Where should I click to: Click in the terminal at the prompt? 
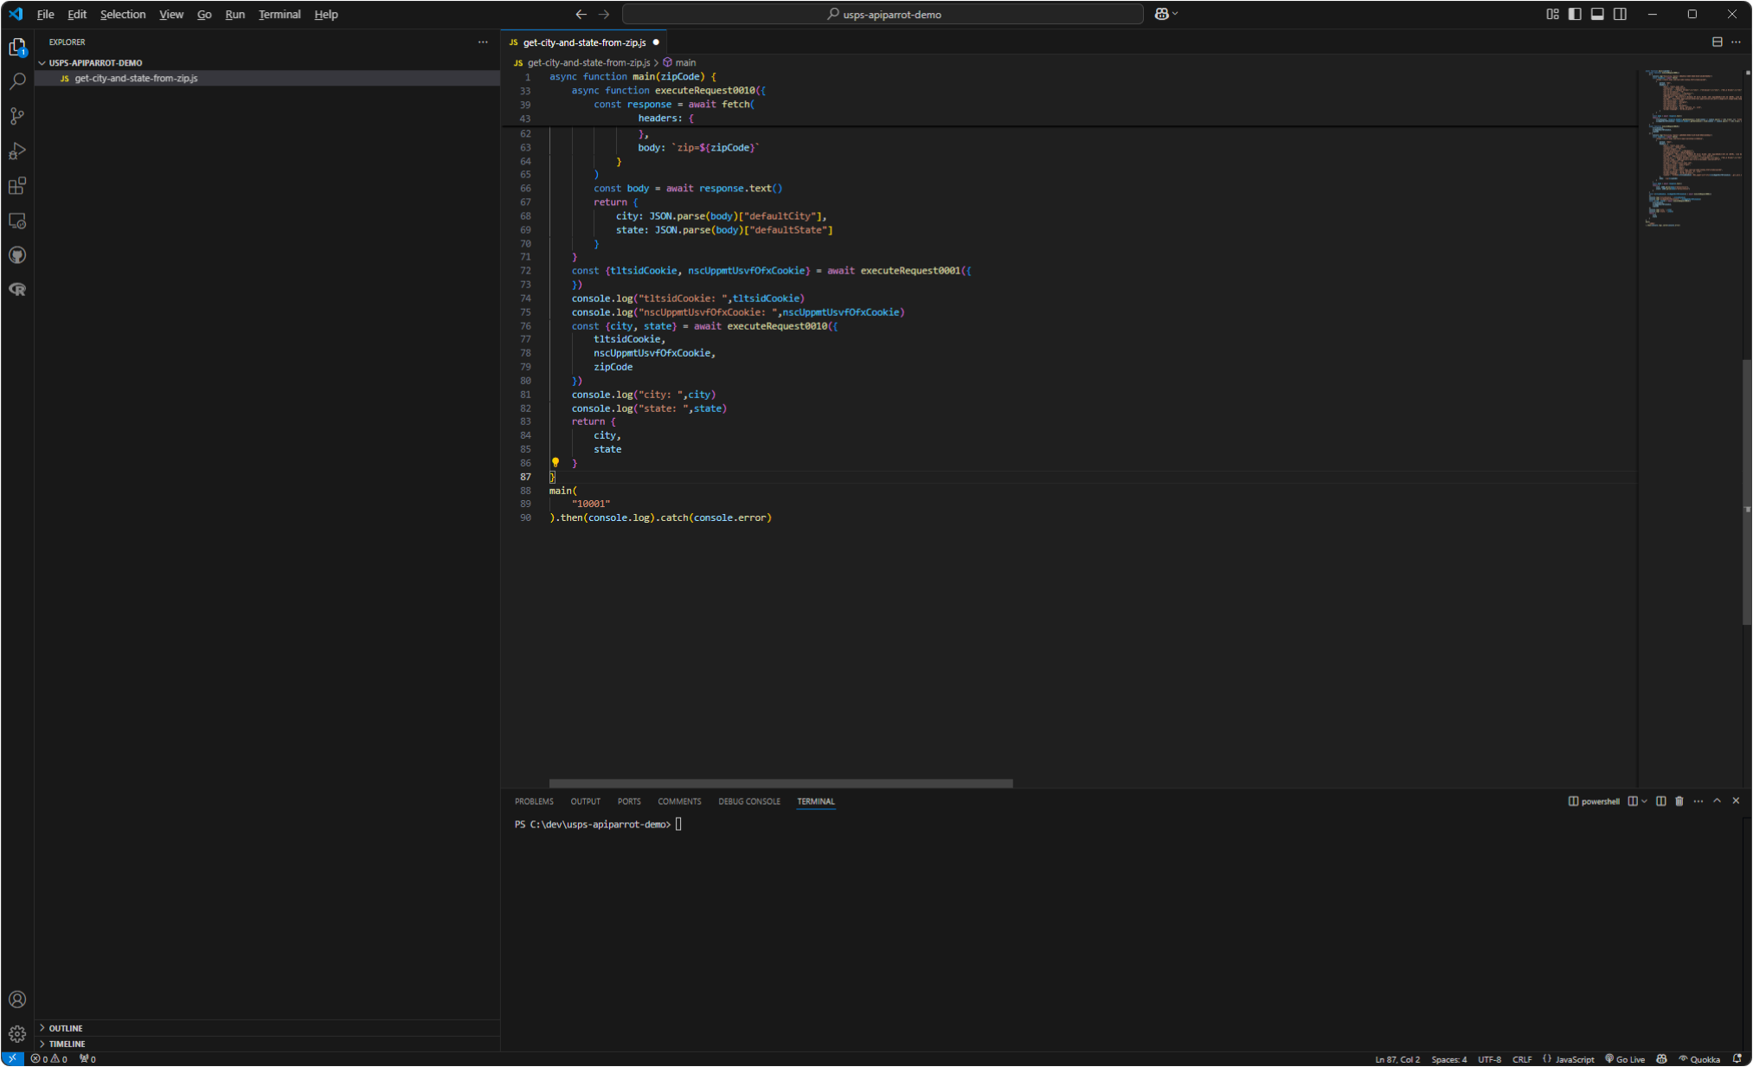click(x=678, y=824)
